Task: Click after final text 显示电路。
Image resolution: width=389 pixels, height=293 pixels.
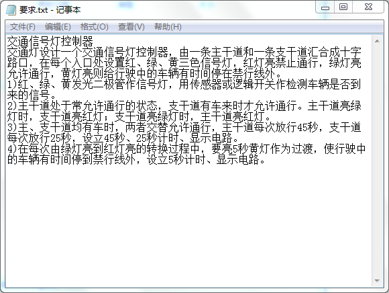Action: [x=267, y=159]
